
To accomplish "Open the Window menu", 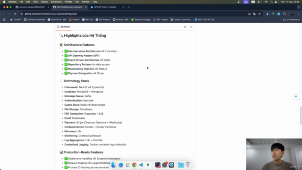I will pos(86,2).
